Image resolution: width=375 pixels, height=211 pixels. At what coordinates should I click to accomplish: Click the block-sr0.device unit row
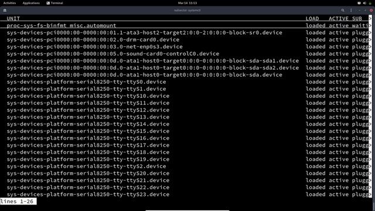(145, 33)
